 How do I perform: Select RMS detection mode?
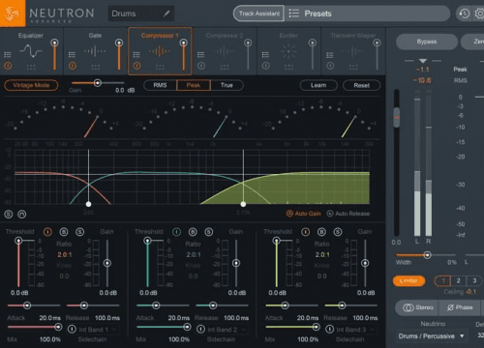(160, 85)
